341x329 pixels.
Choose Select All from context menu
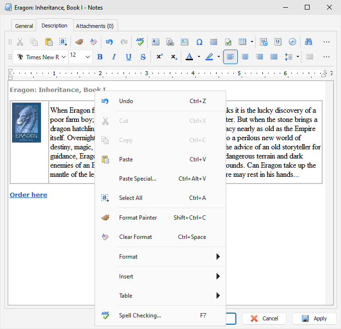pos(160,198)
